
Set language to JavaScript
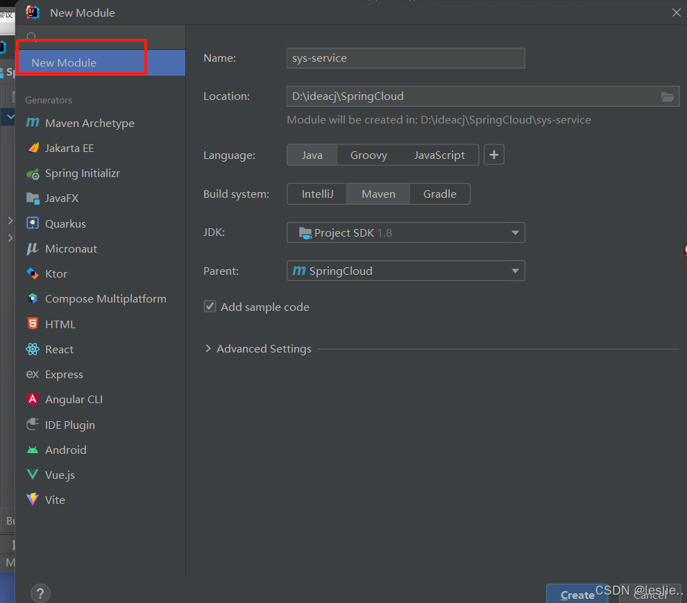[439, 155]
